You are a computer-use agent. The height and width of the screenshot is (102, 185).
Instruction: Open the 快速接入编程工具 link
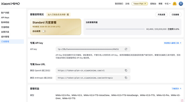pyautogui.click(x=173, y=43)
